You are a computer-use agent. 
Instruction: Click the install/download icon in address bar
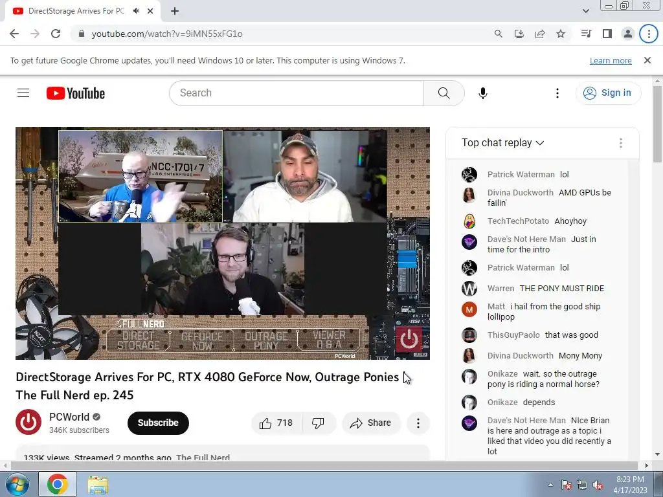click(x=519, y=34)
